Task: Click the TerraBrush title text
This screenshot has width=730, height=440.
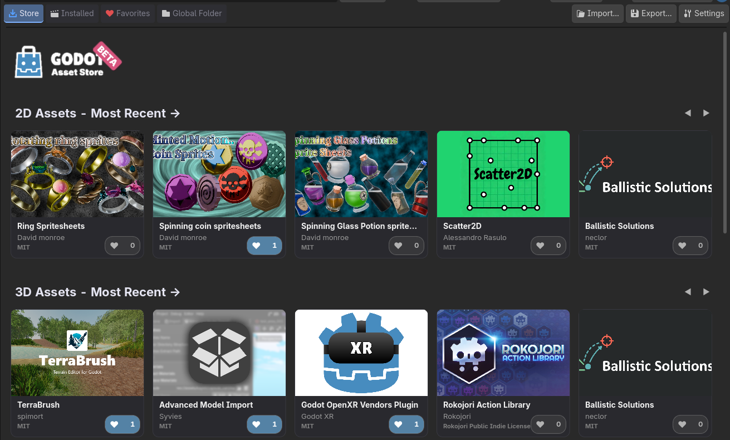Action: coord(38,405)
